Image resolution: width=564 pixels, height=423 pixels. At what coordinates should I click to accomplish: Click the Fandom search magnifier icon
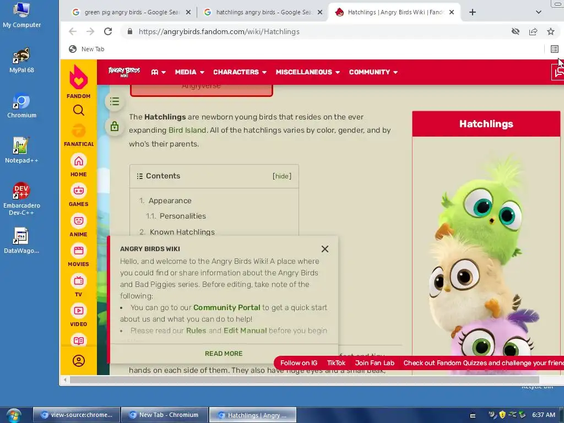click(78, 110)
